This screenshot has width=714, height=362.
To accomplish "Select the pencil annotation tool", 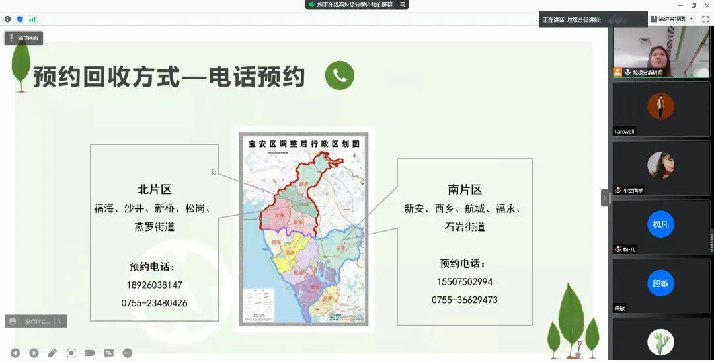I will point(52,353).
